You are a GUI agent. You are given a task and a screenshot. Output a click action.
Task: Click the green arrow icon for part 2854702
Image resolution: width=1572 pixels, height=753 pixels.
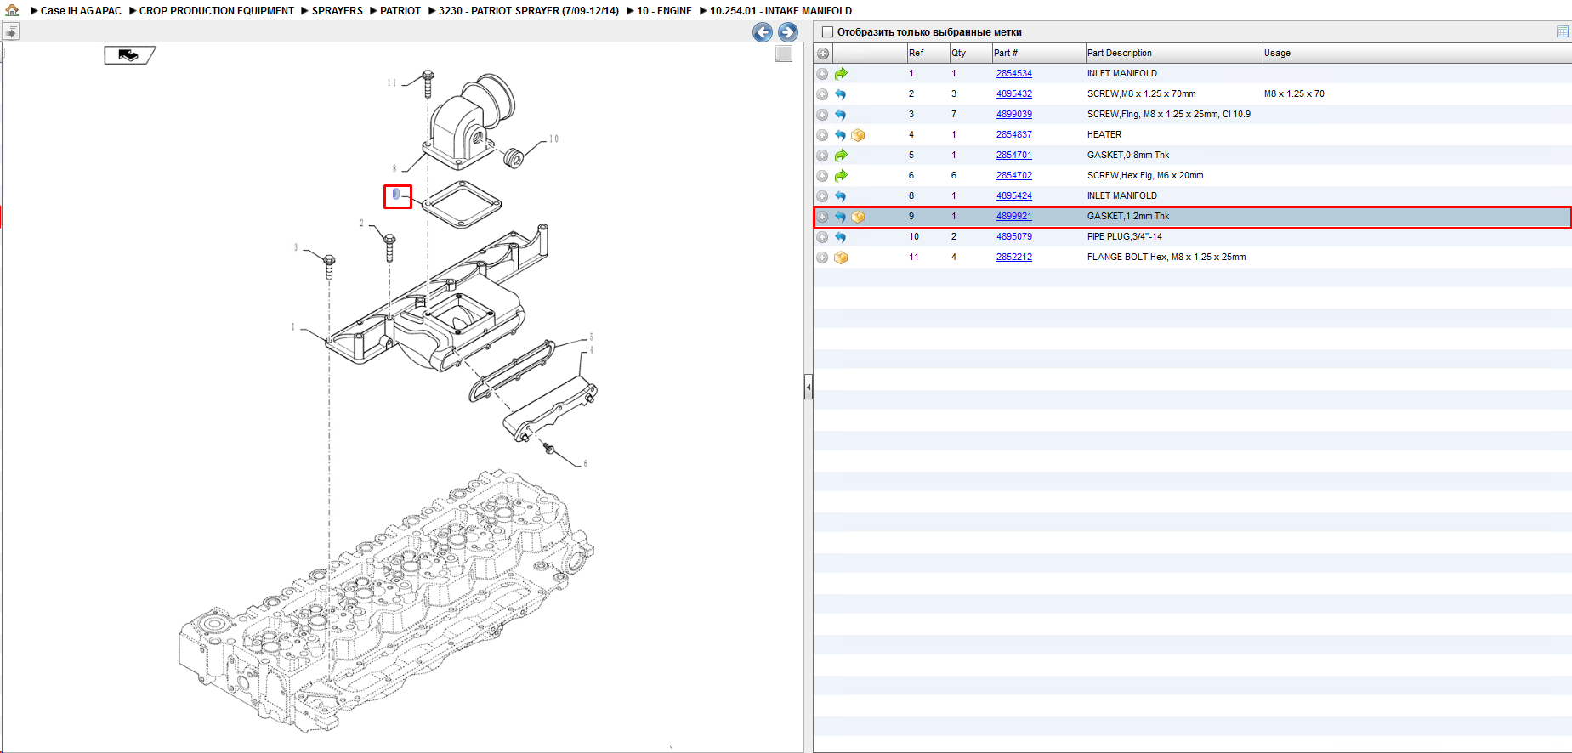tap(841, 176)
